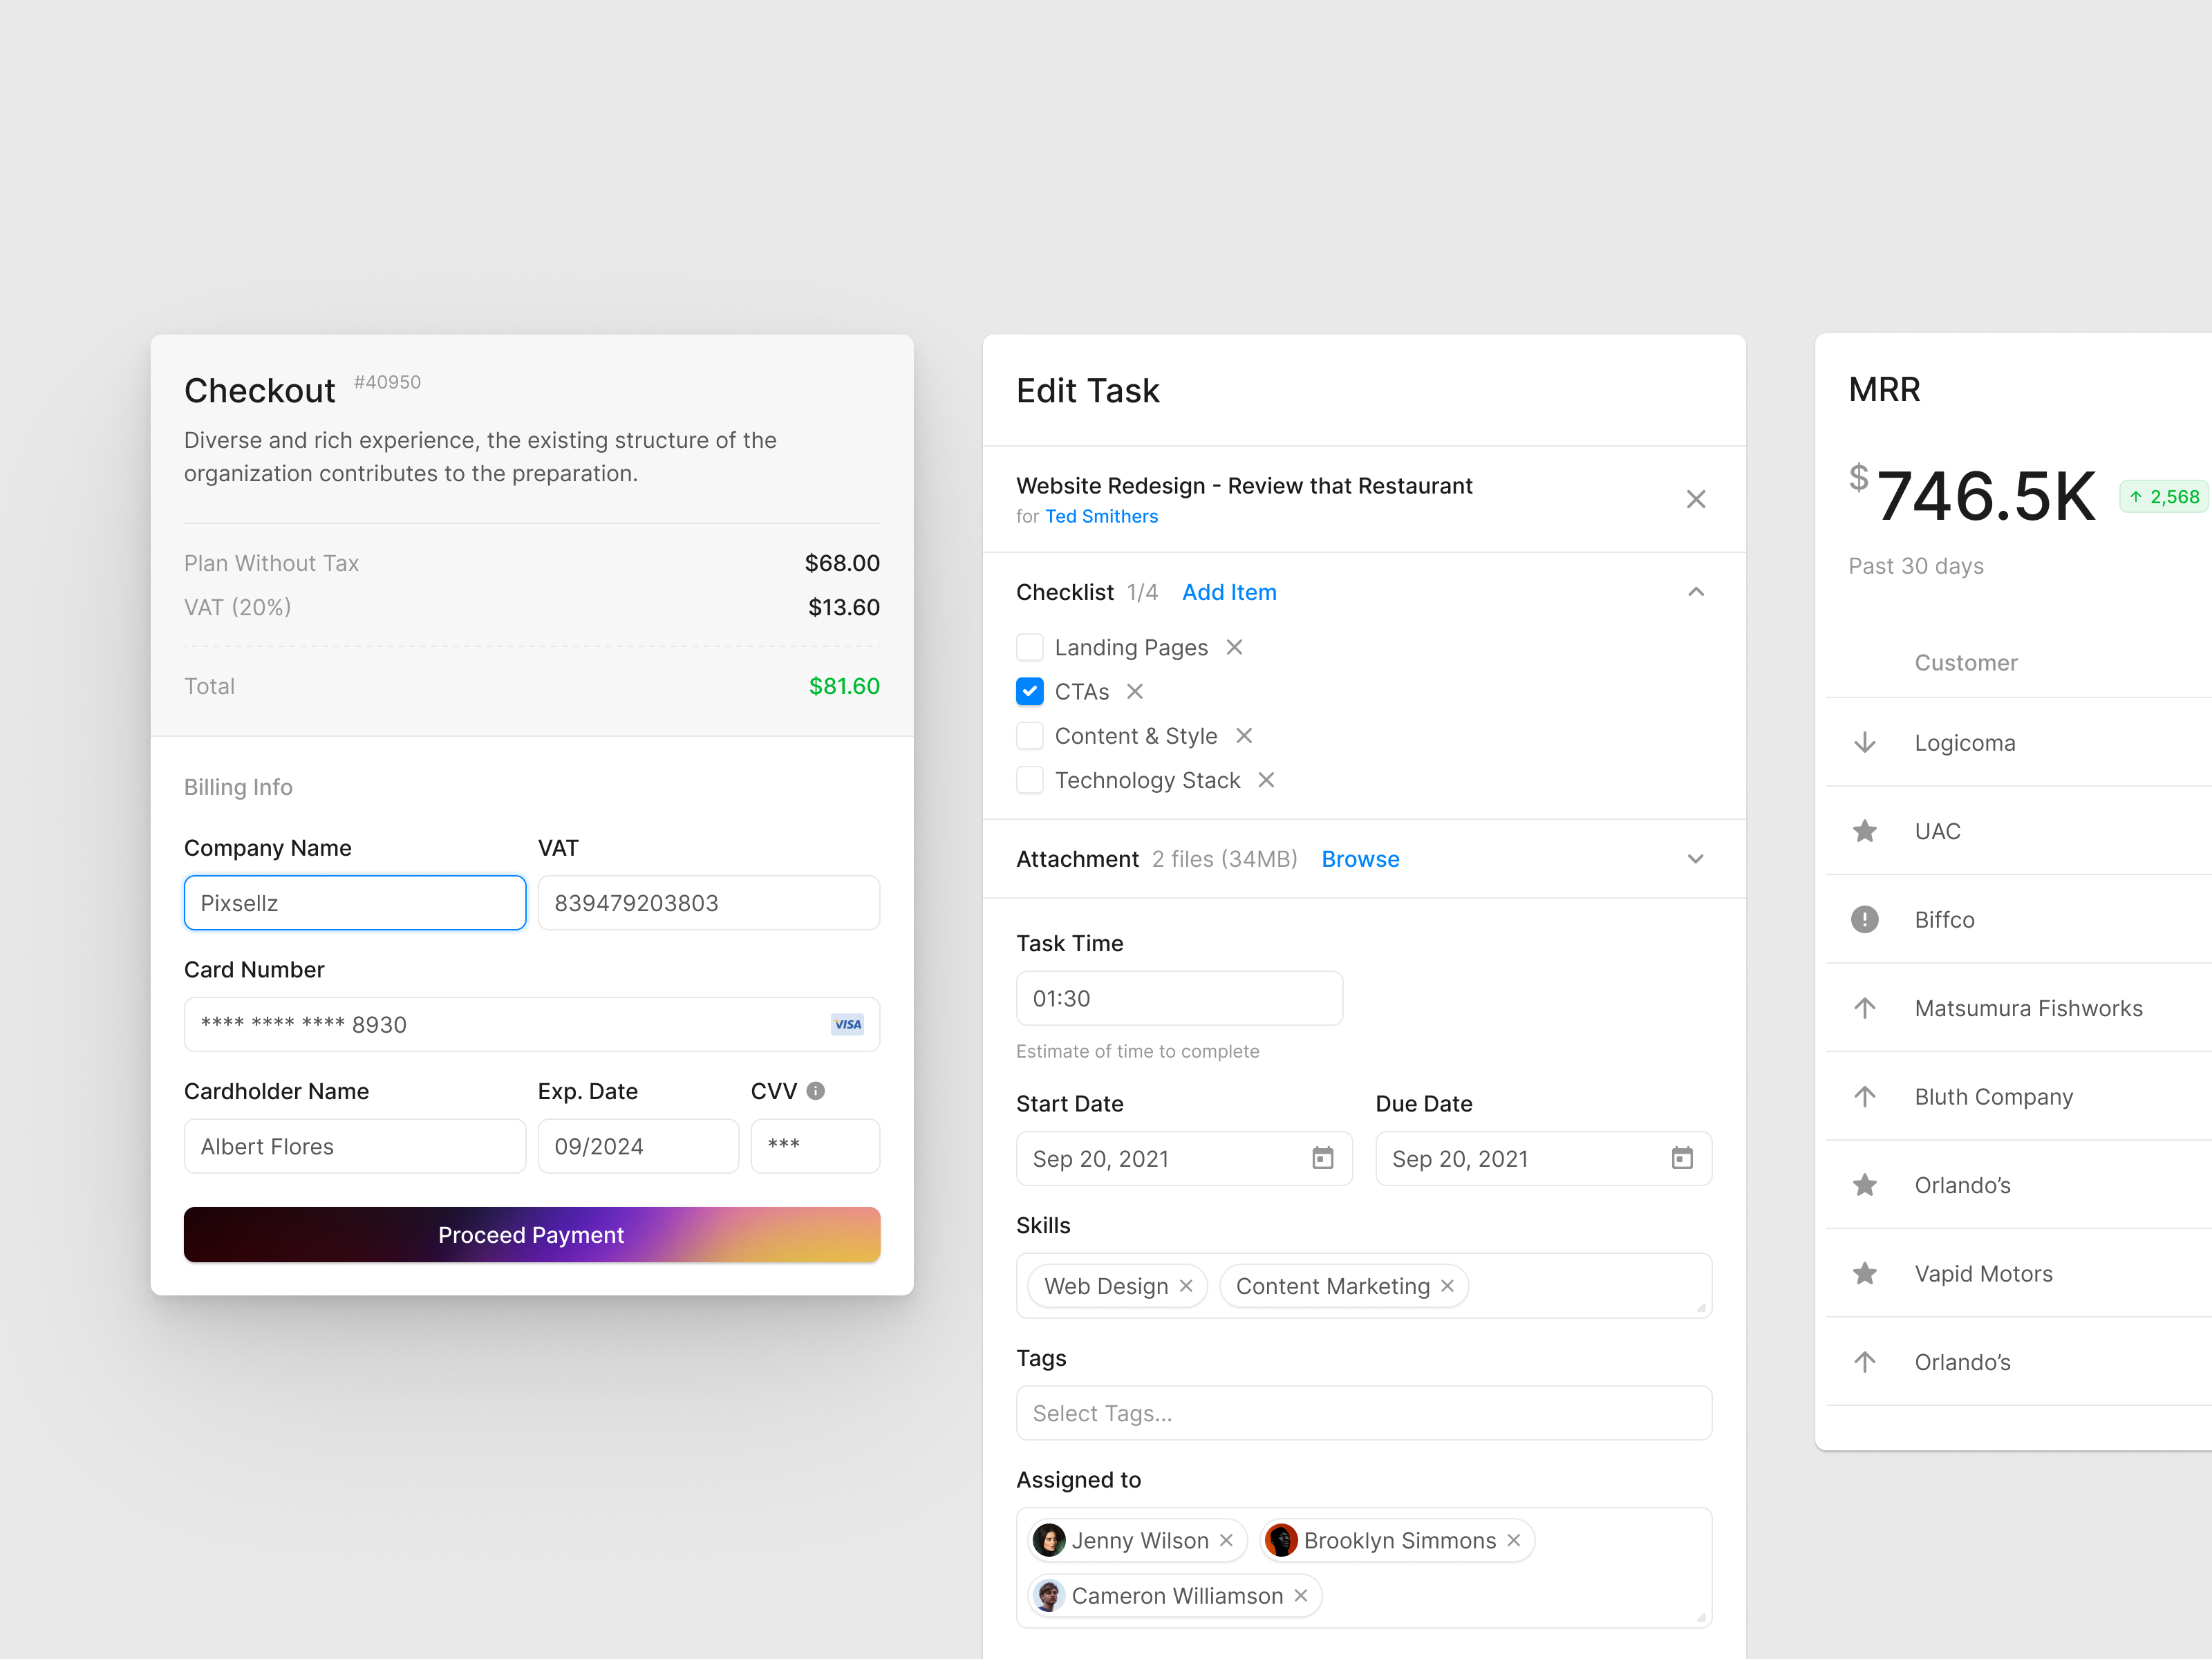
Task: Click the Add Item button
Action: (1229, 592)
